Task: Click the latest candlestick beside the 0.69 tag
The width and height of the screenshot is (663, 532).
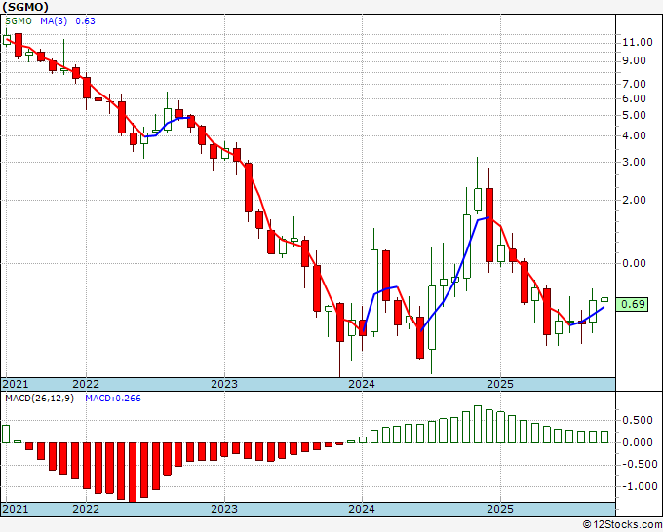Action: point(604,299)
